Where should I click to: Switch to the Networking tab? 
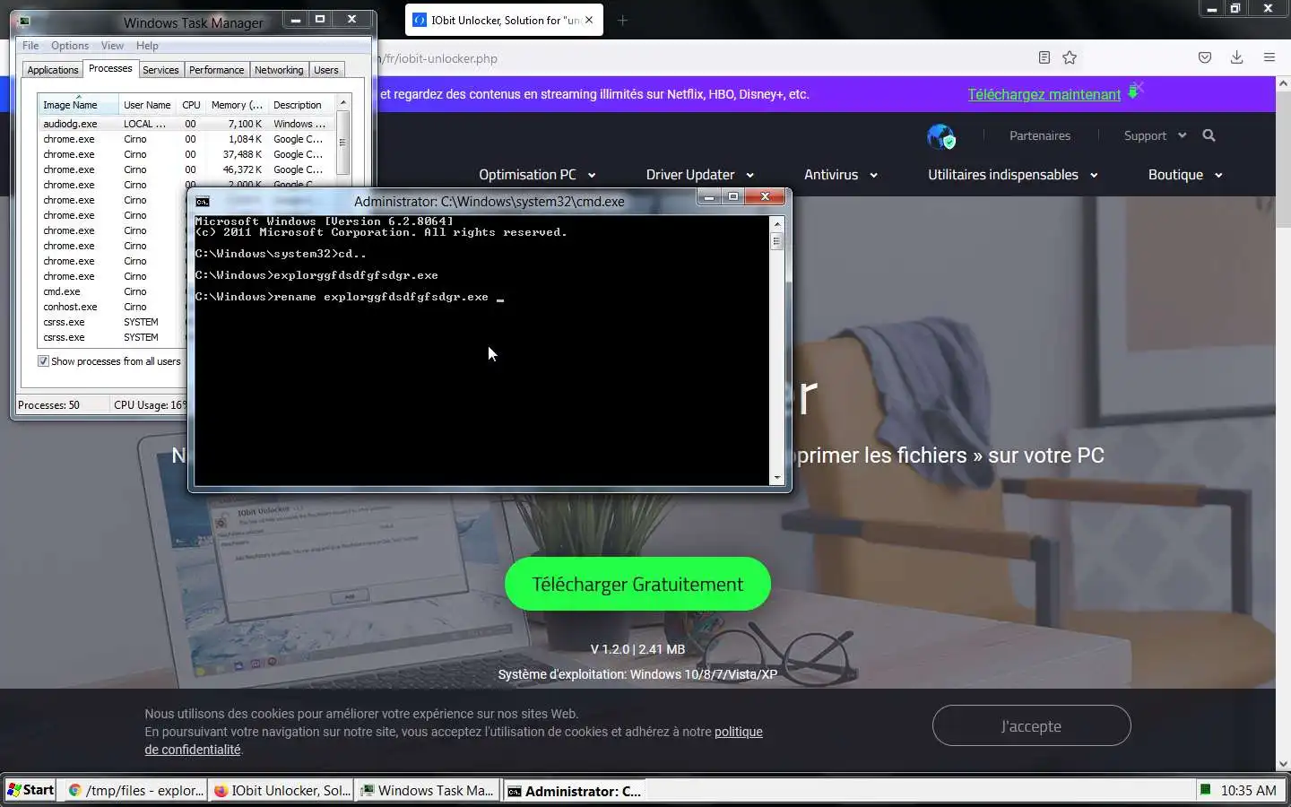279,70
